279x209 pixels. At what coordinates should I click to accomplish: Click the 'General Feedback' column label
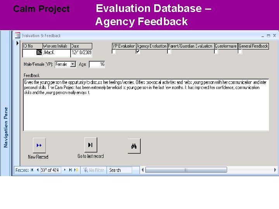pos(253,46)
